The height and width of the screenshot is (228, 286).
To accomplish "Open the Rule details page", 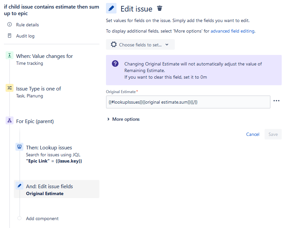I will pos(27,25).
